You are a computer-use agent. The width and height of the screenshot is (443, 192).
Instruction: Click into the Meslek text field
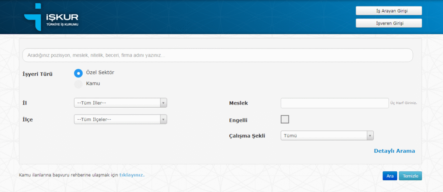click(x=334, y=103)
